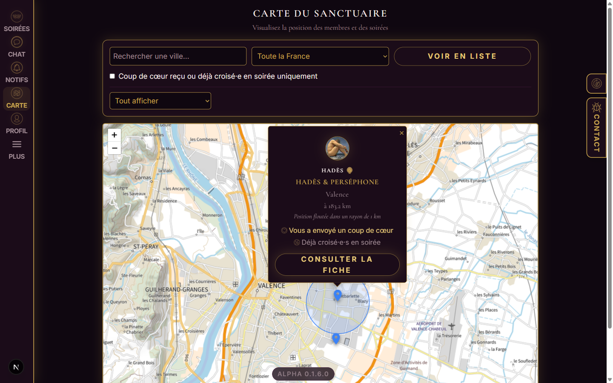613x383 pixels.
Task: Click the 'à 183.2 km' distance text
Action: click(337, 206)
